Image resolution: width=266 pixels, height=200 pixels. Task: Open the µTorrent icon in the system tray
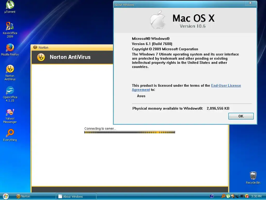point(228,196)
